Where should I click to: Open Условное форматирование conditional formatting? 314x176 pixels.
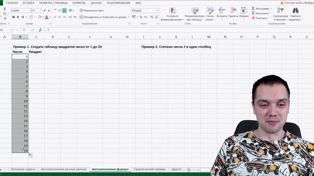[x=172, y=14]
